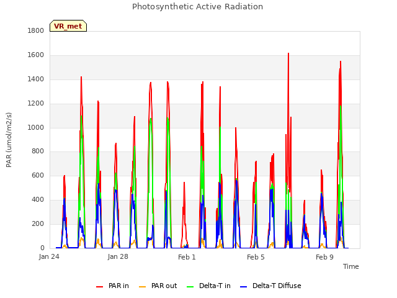Click the Jan 24 x-axis tick label
The width and height of the screenshot is (397, 298).
[x=49, y=256]
